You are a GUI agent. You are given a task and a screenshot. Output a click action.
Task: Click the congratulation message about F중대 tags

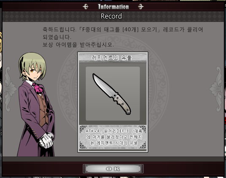[x=123, y=33]
